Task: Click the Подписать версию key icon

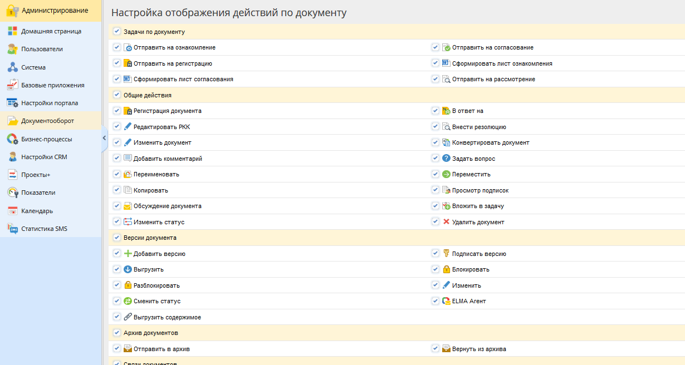Action: tap(446, 254)
